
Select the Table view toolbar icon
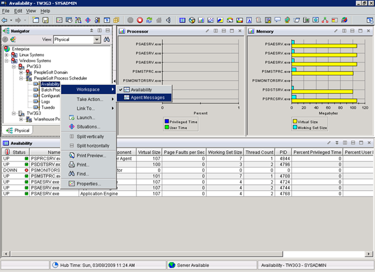tap(182, 20)
